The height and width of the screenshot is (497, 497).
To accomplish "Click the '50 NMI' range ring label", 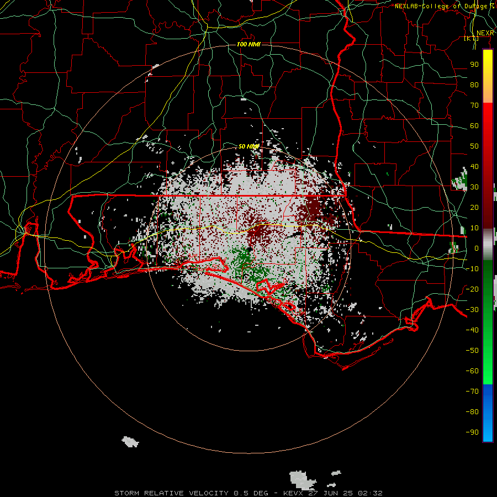I will click(249, 146).
